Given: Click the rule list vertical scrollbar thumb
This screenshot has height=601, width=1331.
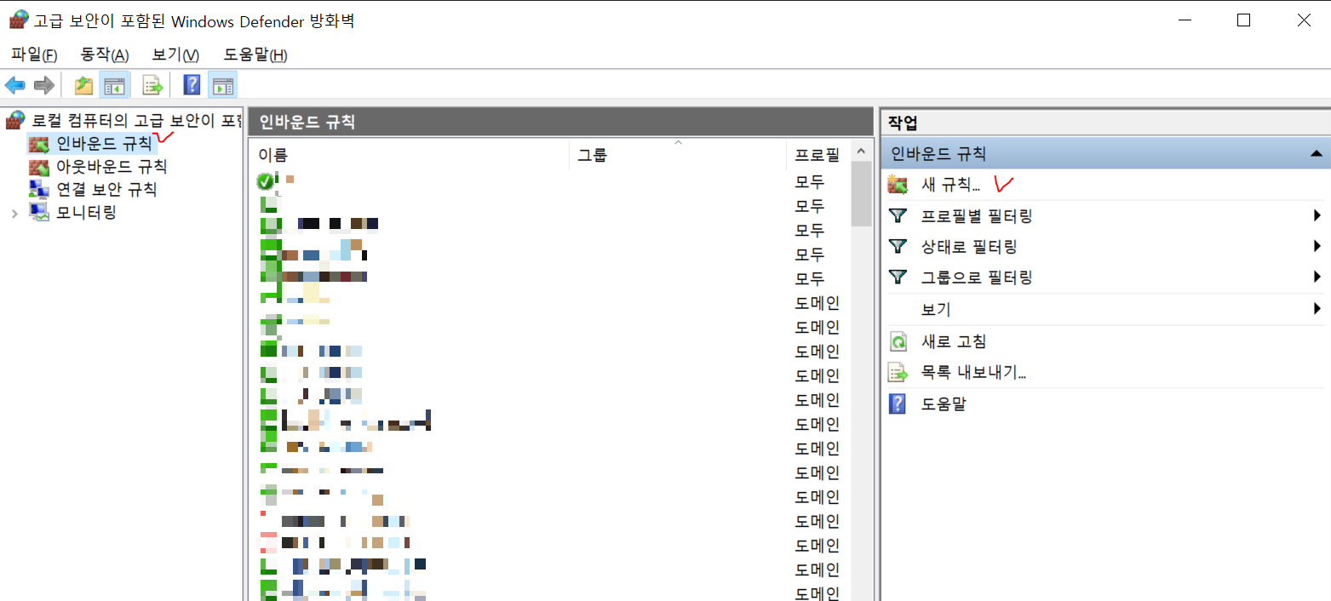Looking at the screenshot, I should [x=861, y=194].
